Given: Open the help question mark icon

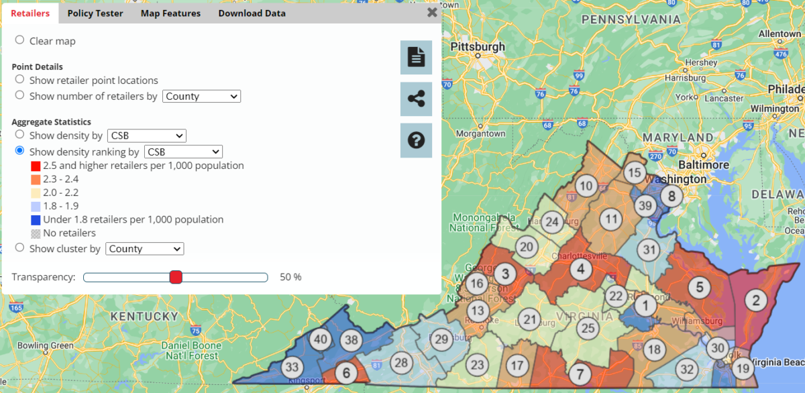Looking at the screenshot, I should pos(416,140).
